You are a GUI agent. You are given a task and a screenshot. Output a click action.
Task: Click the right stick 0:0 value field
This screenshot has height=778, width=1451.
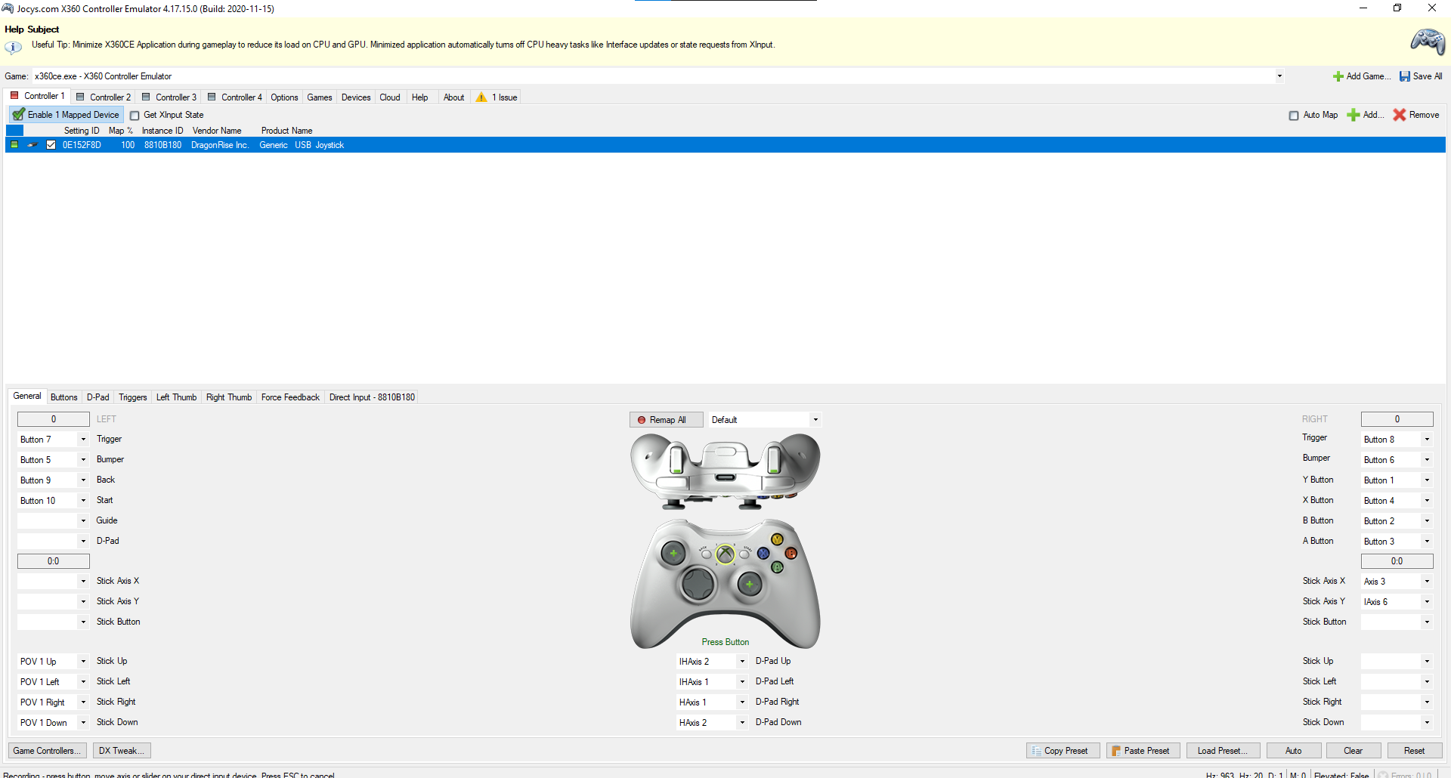point(1397,561)
